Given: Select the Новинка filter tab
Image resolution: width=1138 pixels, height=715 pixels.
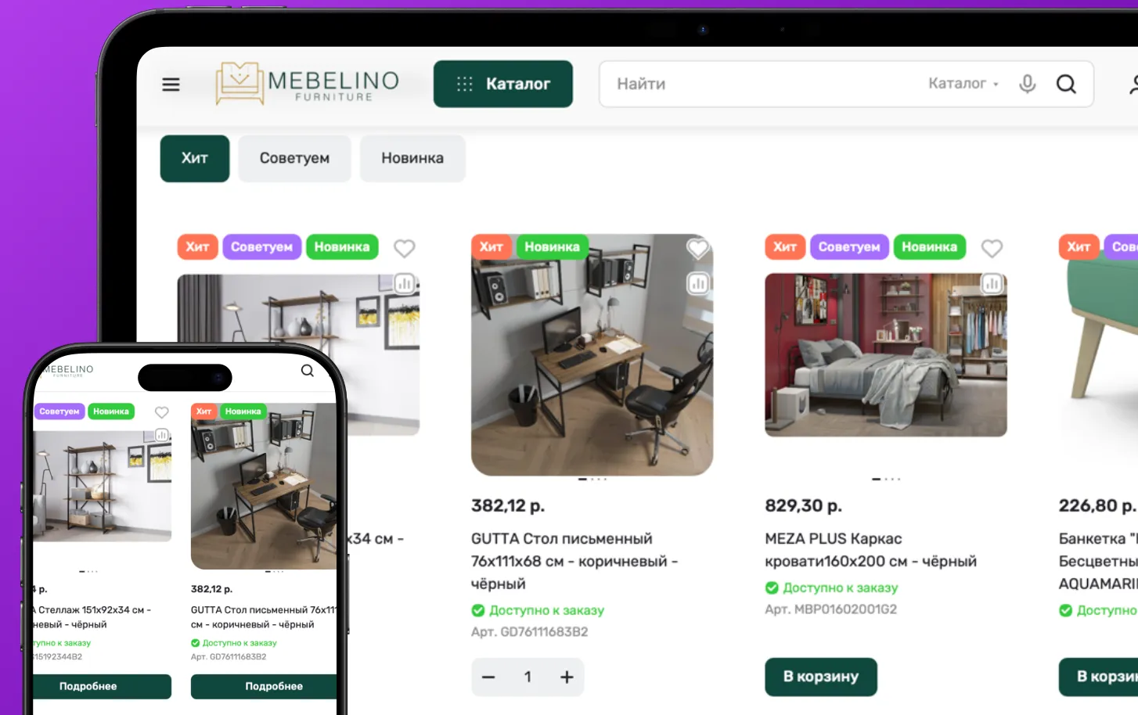Looking at the screenshot, I should [x=412, y=158].
